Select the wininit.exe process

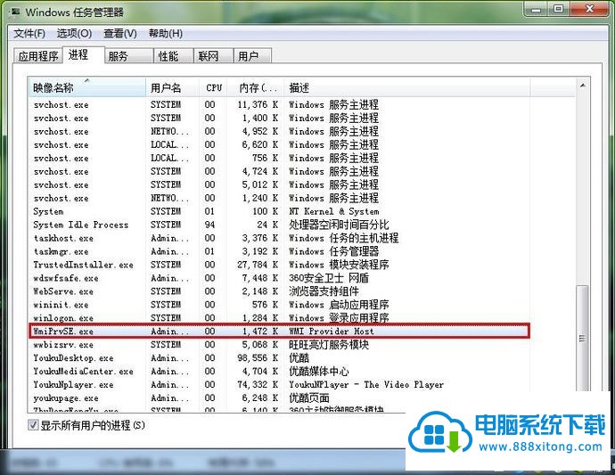click(x=279, y=305)
